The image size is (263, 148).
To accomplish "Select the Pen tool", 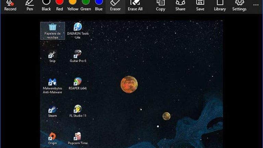I will click(30, 6).
